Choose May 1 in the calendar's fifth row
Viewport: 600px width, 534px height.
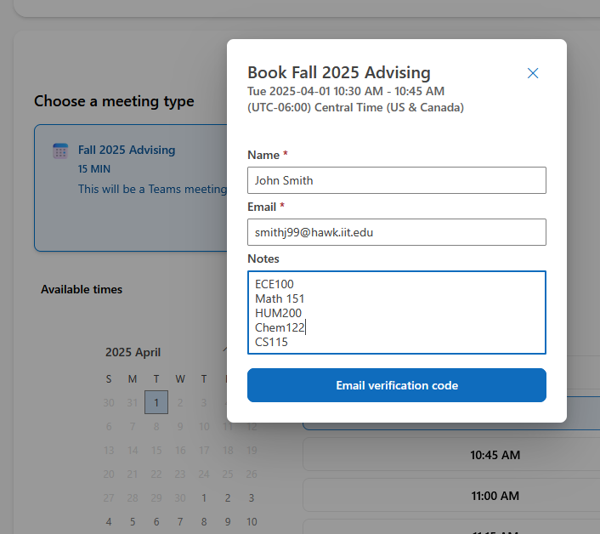[204, 497]
